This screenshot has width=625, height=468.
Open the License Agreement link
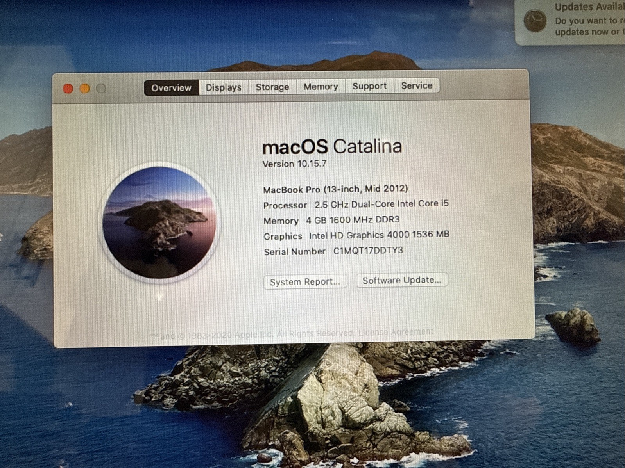[396, 332]
